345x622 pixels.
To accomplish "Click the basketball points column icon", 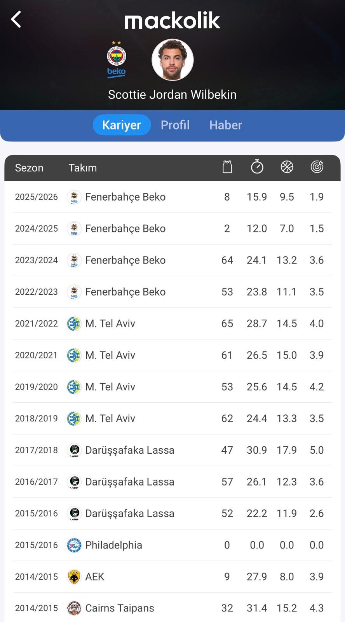I will click(287, 167).
